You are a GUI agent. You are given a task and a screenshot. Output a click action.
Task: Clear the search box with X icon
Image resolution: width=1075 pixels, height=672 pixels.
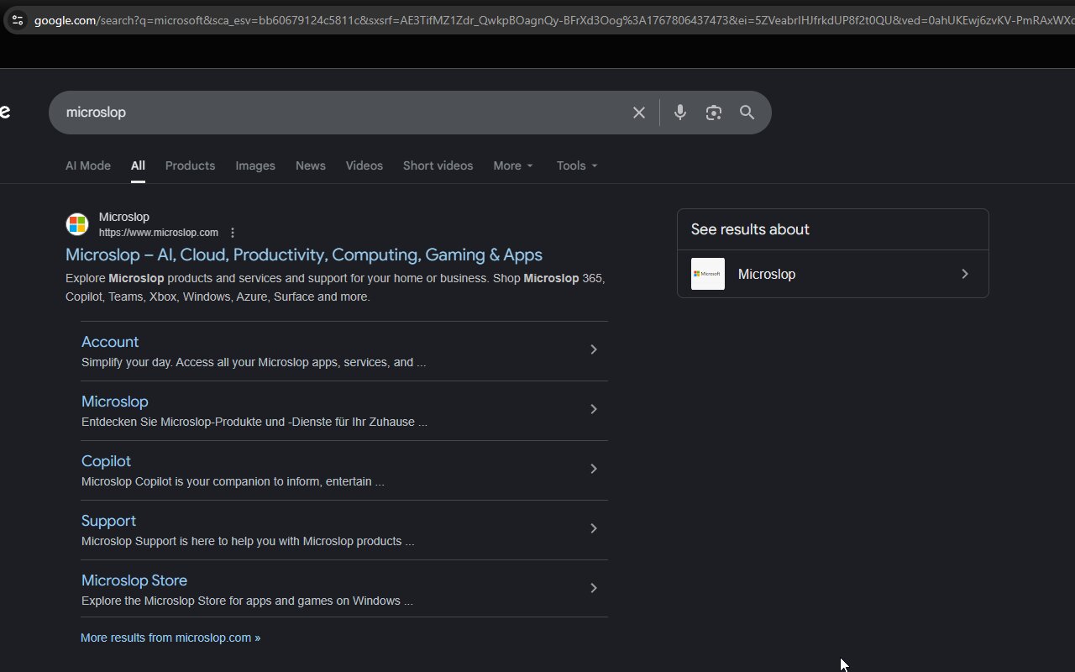pos(639,113)
